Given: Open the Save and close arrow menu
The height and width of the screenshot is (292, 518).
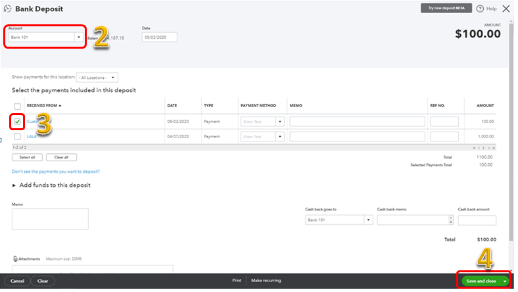Looking at the screenshot, I should coord(505,281).
